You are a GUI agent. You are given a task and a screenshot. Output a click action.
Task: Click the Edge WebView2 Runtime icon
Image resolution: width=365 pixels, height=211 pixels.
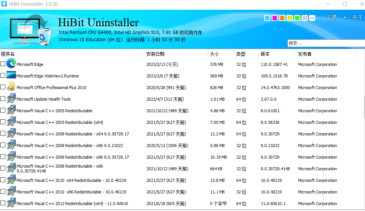11,75
